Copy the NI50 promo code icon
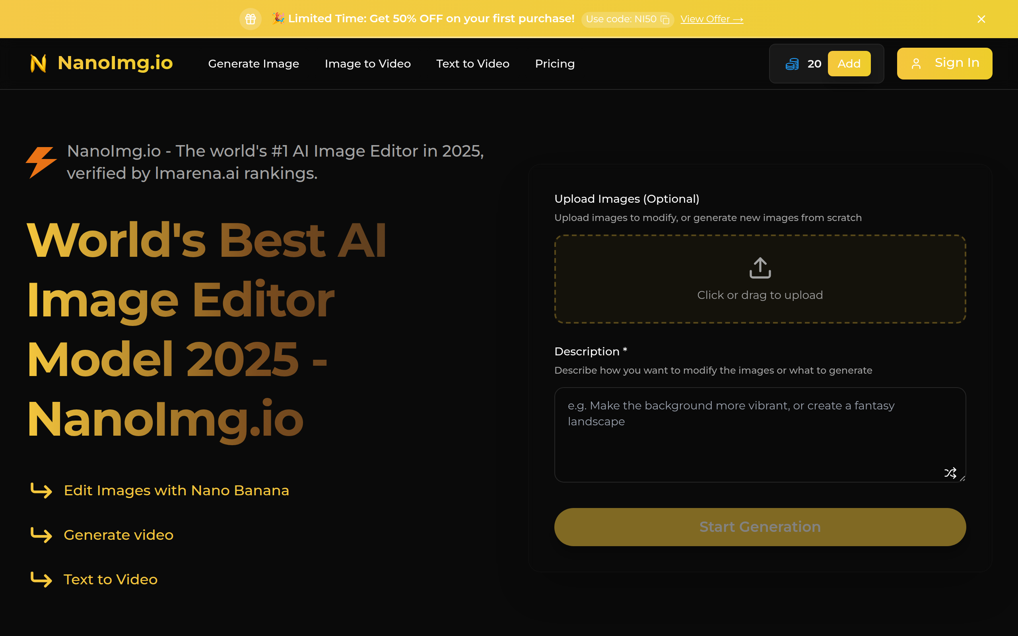The height and width of the screenshot is (636, 1018). [x=665, y=20]
